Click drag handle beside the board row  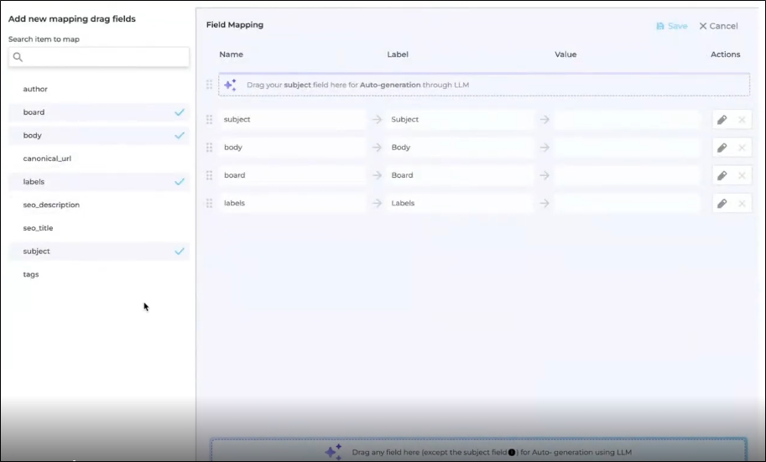click(x=210, y=175)
